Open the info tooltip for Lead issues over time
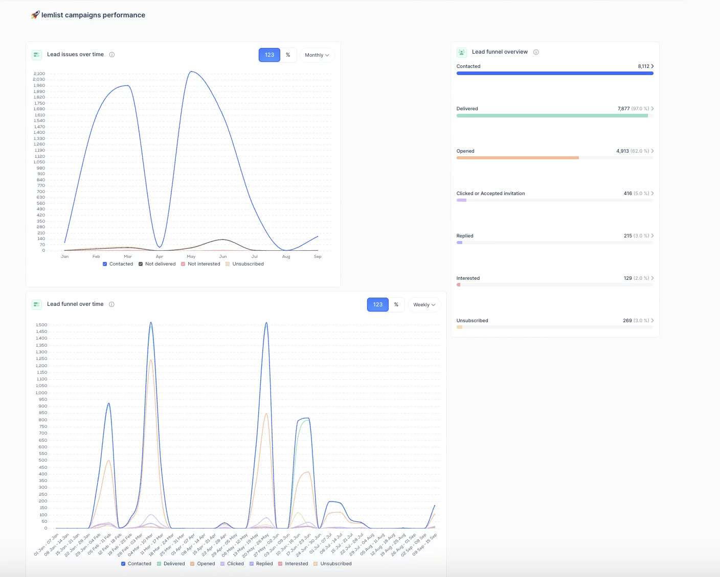Viewport: 720px width, 577px height. pyautogui.click(x=112, y=55)
